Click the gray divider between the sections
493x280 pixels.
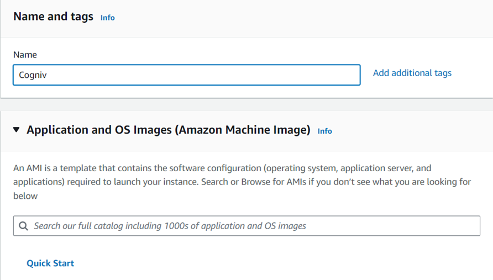(246, 104)
